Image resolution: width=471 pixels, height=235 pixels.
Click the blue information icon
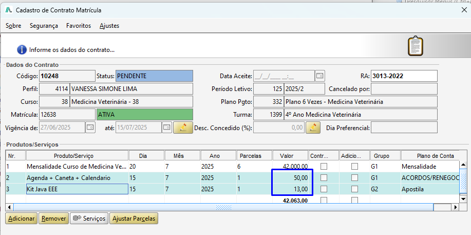(x=22, y=49)
